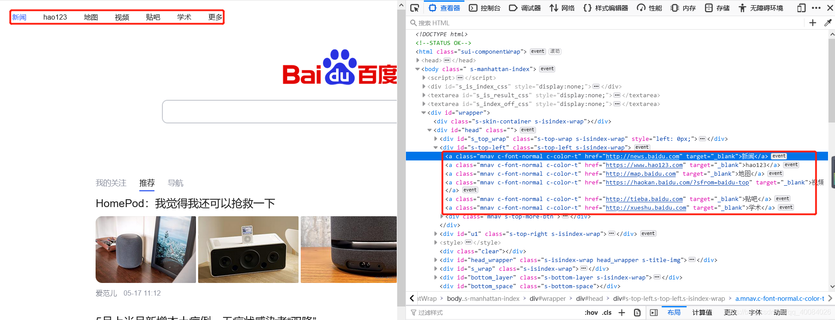The image size is (835, 320).
Task: Click the 过滤样式 filter styles field
Action: pyautogui.click(x=493, y=313)
